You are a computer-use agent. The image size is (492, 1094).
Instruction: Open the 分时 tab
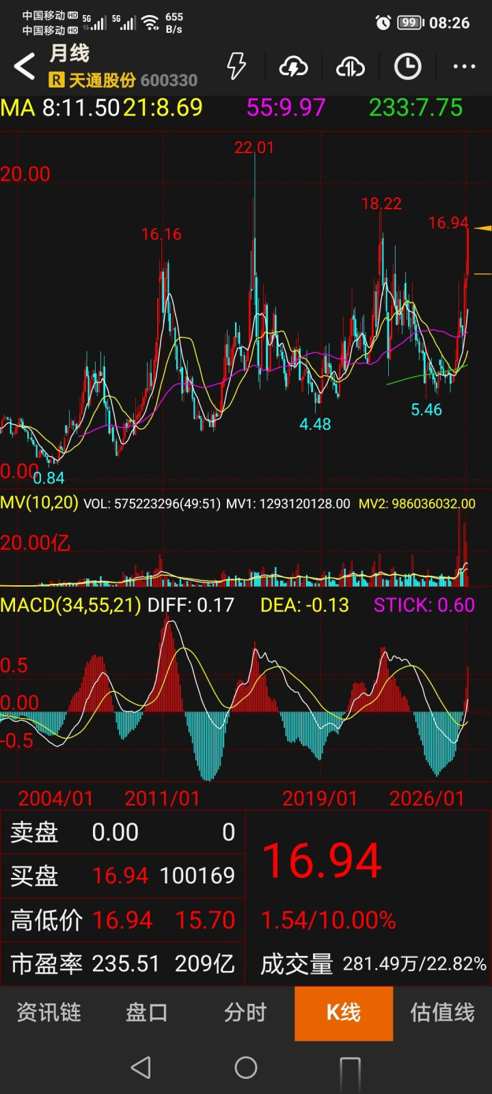tap(245, 1013)
